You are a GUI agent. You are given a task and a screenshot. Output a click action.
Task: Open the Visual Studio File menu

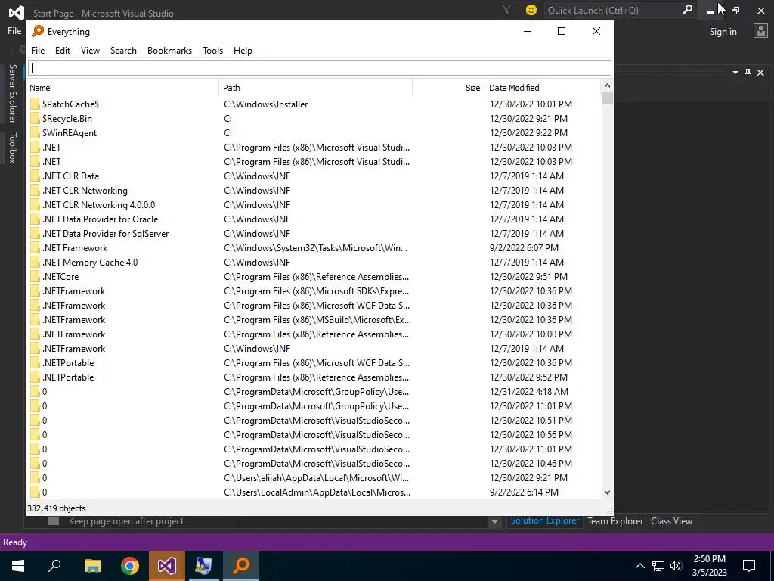[14, 31]
